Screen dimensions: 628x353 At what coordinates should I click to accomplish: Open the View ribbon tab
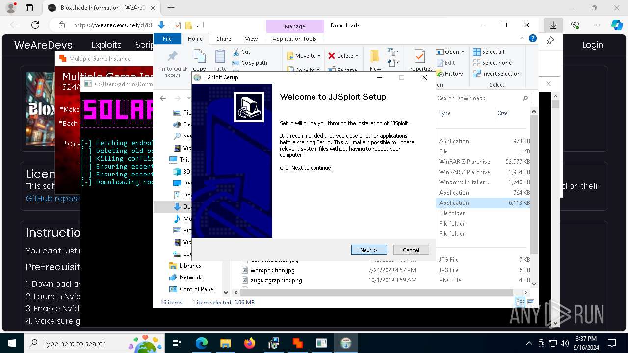click(x=251, y=39)
